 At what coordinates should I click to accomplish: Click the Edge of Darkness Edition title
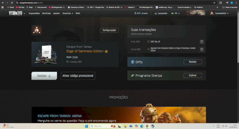point(85,51)
